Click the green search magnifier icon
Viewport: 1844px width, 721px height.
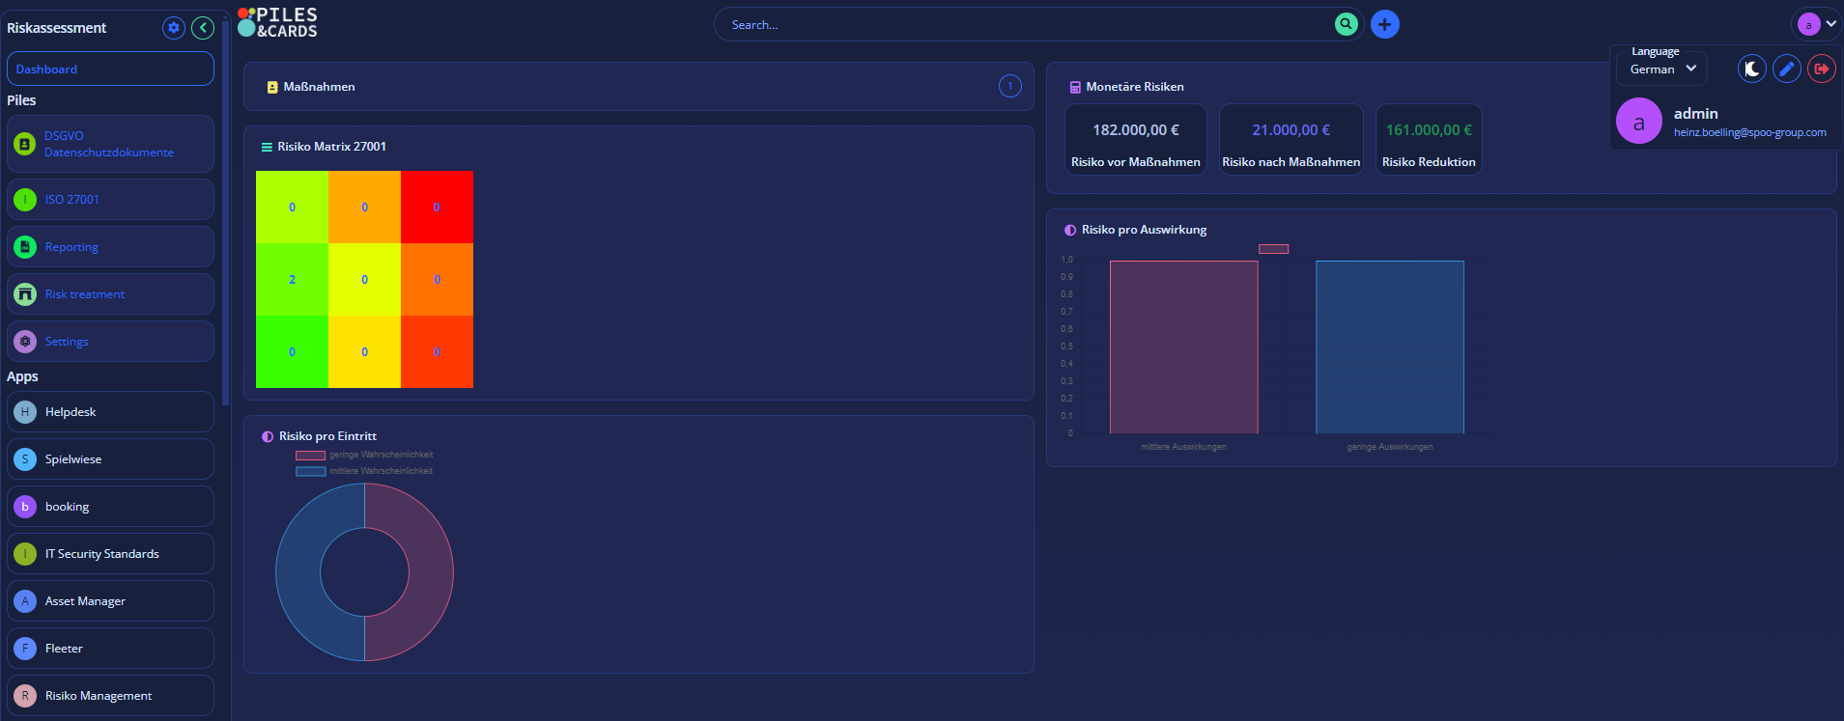pyautogui.click(x=1346, y=24)
